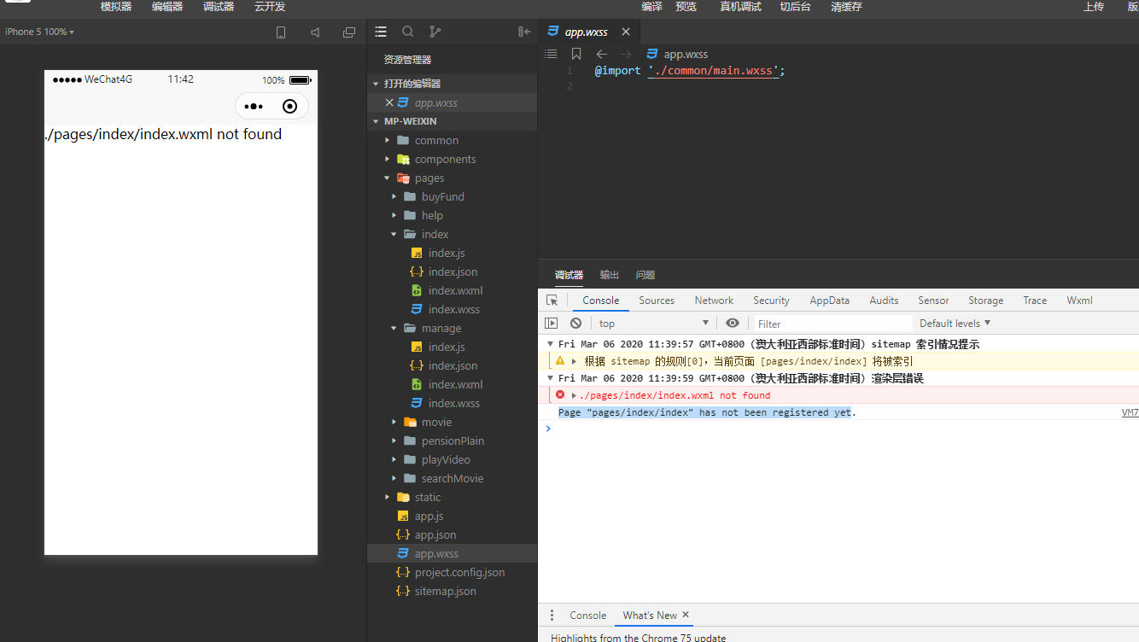Screen dimensions: 1139x642
Task: Click the navigate back arrow in editor
Action: coord(602,54)
